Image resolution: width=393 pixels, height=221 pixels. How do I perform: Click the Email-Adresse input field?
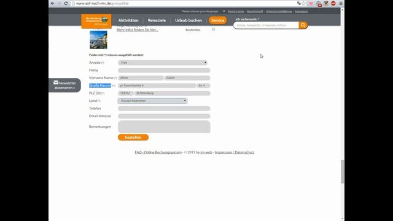click(x=164, y=116)
